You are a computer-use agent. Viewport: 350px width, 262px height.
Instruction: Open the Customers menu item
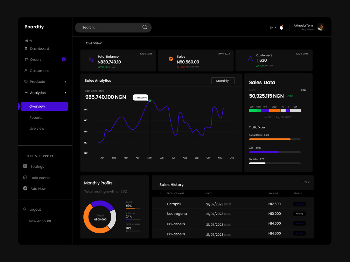point(39,71)
